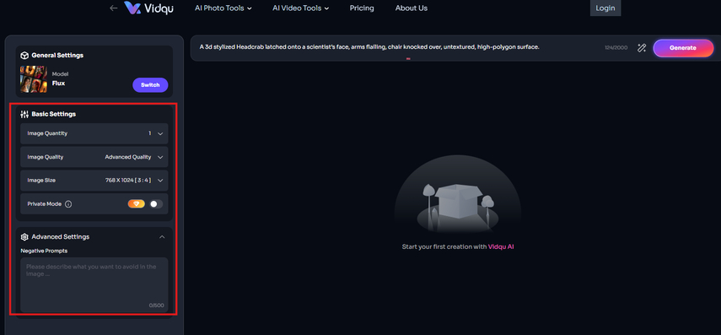Click the Flux model thumbnail

34,79
